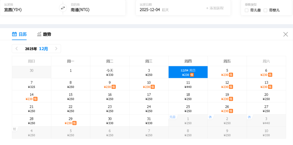Go to previous month
Image resolution: width=293 pixels, height=145 pixels.
point(17,49)
